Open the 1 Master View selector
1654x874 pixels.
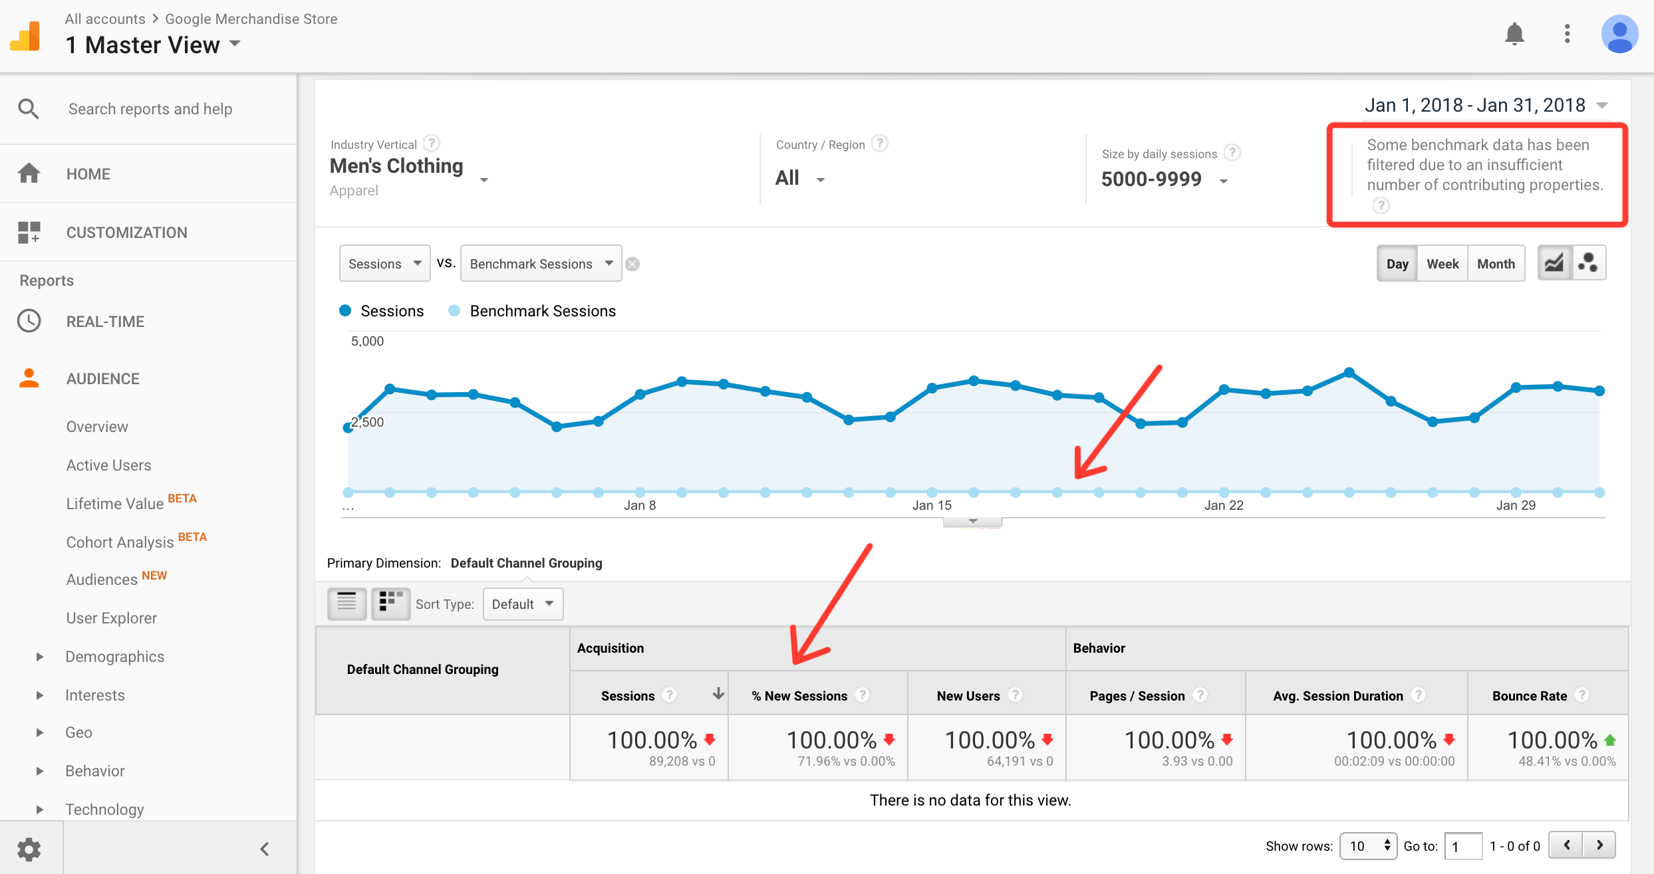153,45
